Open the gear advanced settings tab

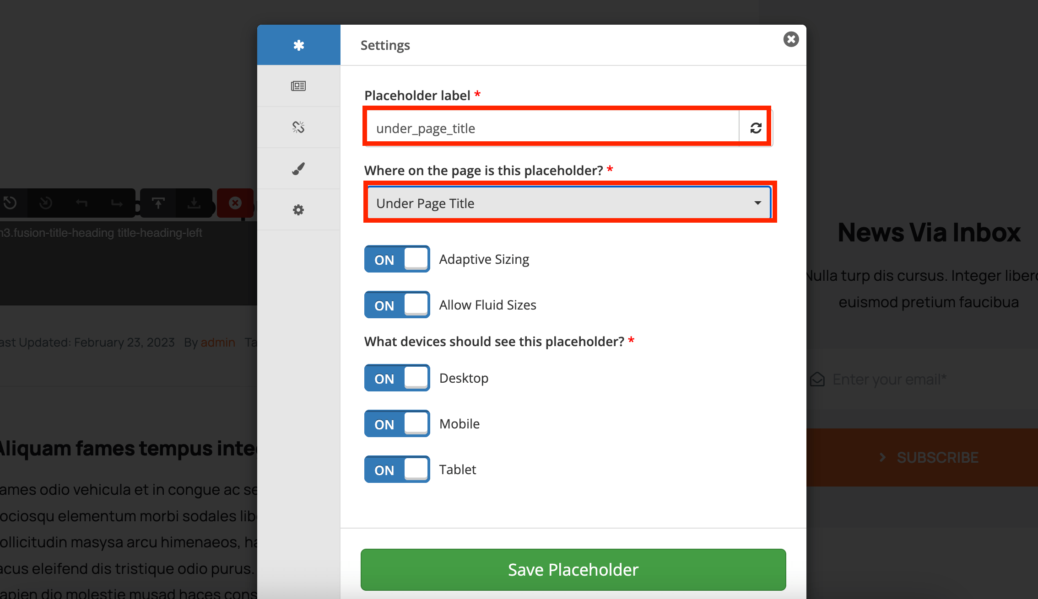[298, 210]
